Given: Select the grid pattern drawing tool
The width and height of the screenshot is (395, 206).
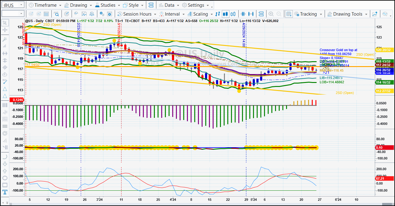Looking at the screenshot, I should pyautogui.click(x=5, y=119).
